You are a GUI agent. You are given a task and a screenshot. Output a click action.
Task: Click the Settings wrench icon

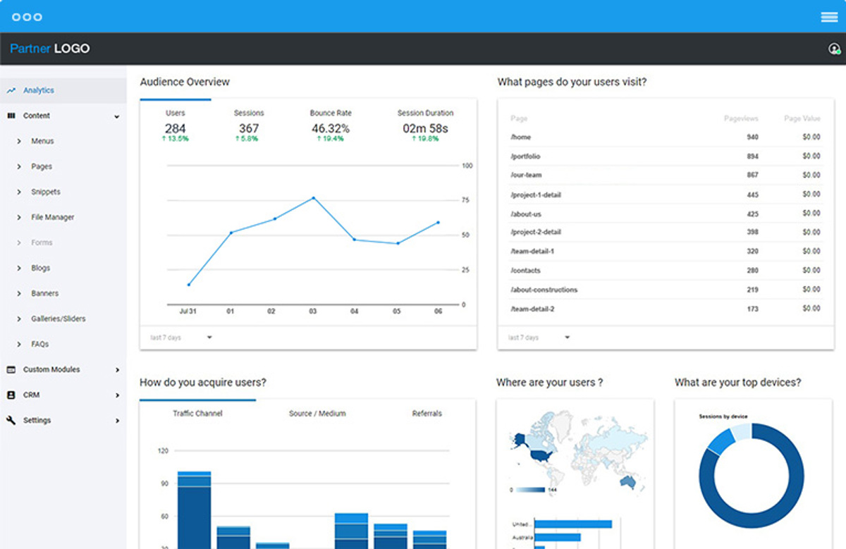click(11, 420)
